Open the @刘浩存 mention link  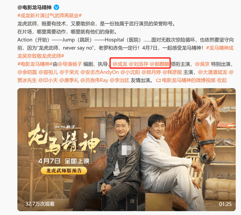click(139, 64)
